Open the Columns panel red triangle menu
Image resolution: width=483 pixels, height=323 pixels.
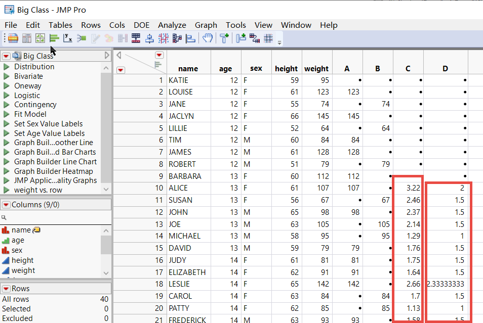coord(6,205)
